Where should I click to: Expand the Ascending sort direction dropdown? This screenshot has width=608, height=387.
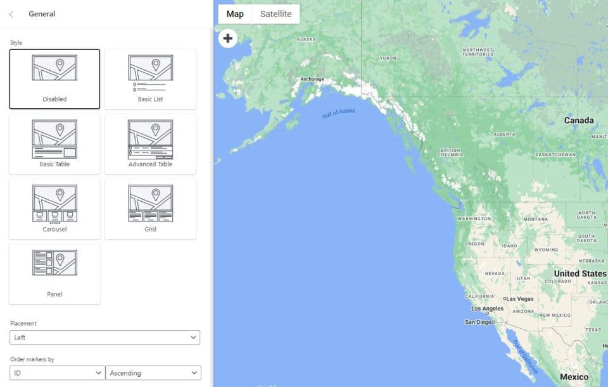pos(153,373)
